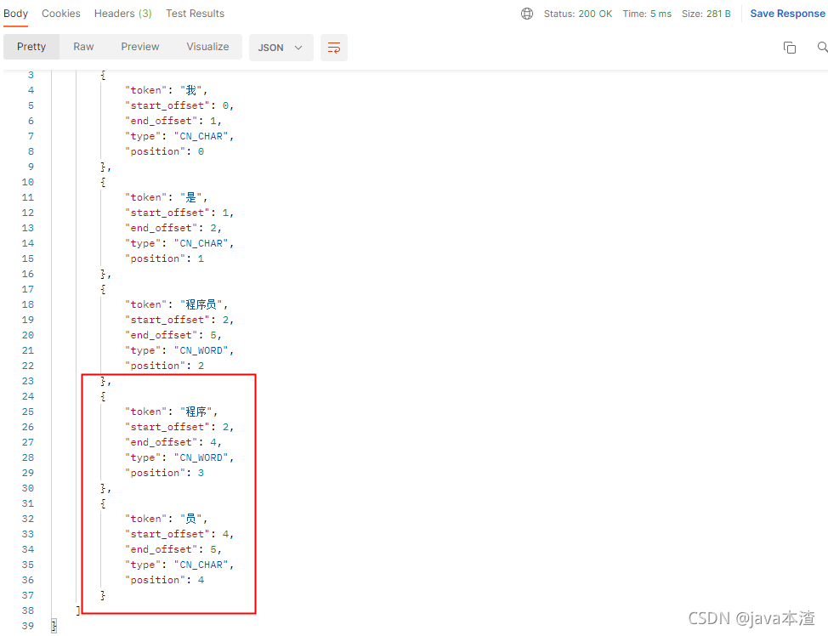The height and width of the screenshot is (636, 828).
Task: Select the Raw view mode
Action: pyautogui.click(x=83, y=47)
